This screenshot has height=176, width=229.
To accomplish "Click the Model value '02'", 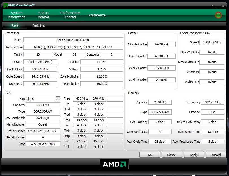I will tap(74, 54).
